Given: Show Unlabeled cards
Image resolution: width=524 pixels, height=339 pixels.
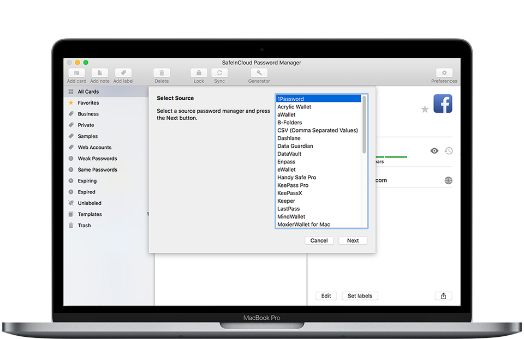Looking at the screenshot, I should point(106,203).
